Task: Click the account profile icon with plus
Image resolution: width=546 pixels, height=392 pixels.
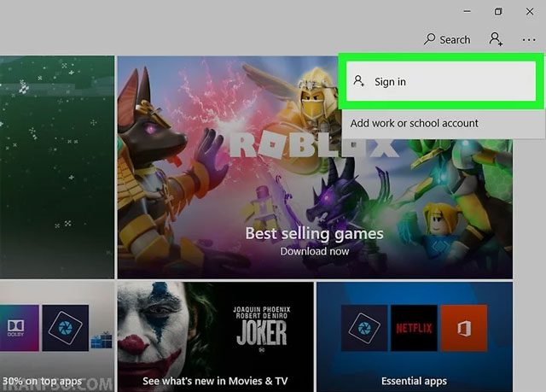Action: click(x=496, y=39)
